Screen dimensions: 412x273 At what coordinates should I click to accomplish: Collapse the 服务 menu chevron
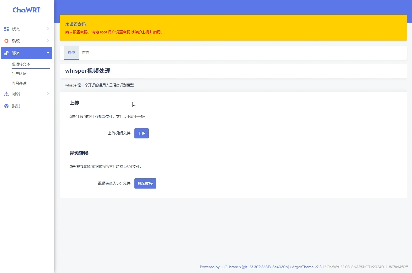[x=48, y=53]
